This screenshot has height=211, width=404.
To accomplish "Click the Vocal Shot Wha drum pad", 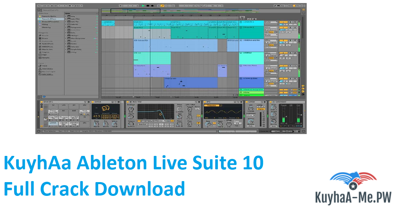I will click(84, 112).
